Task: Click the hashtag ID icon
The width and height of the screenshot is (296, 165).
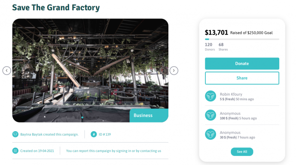Action: coord(94,134)
